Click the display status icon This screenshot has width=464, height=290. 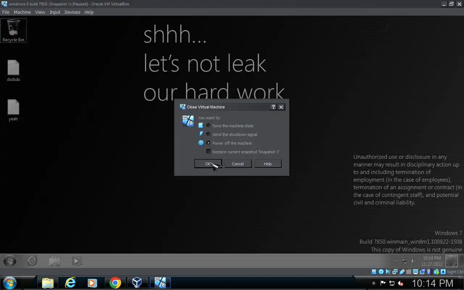415,272
